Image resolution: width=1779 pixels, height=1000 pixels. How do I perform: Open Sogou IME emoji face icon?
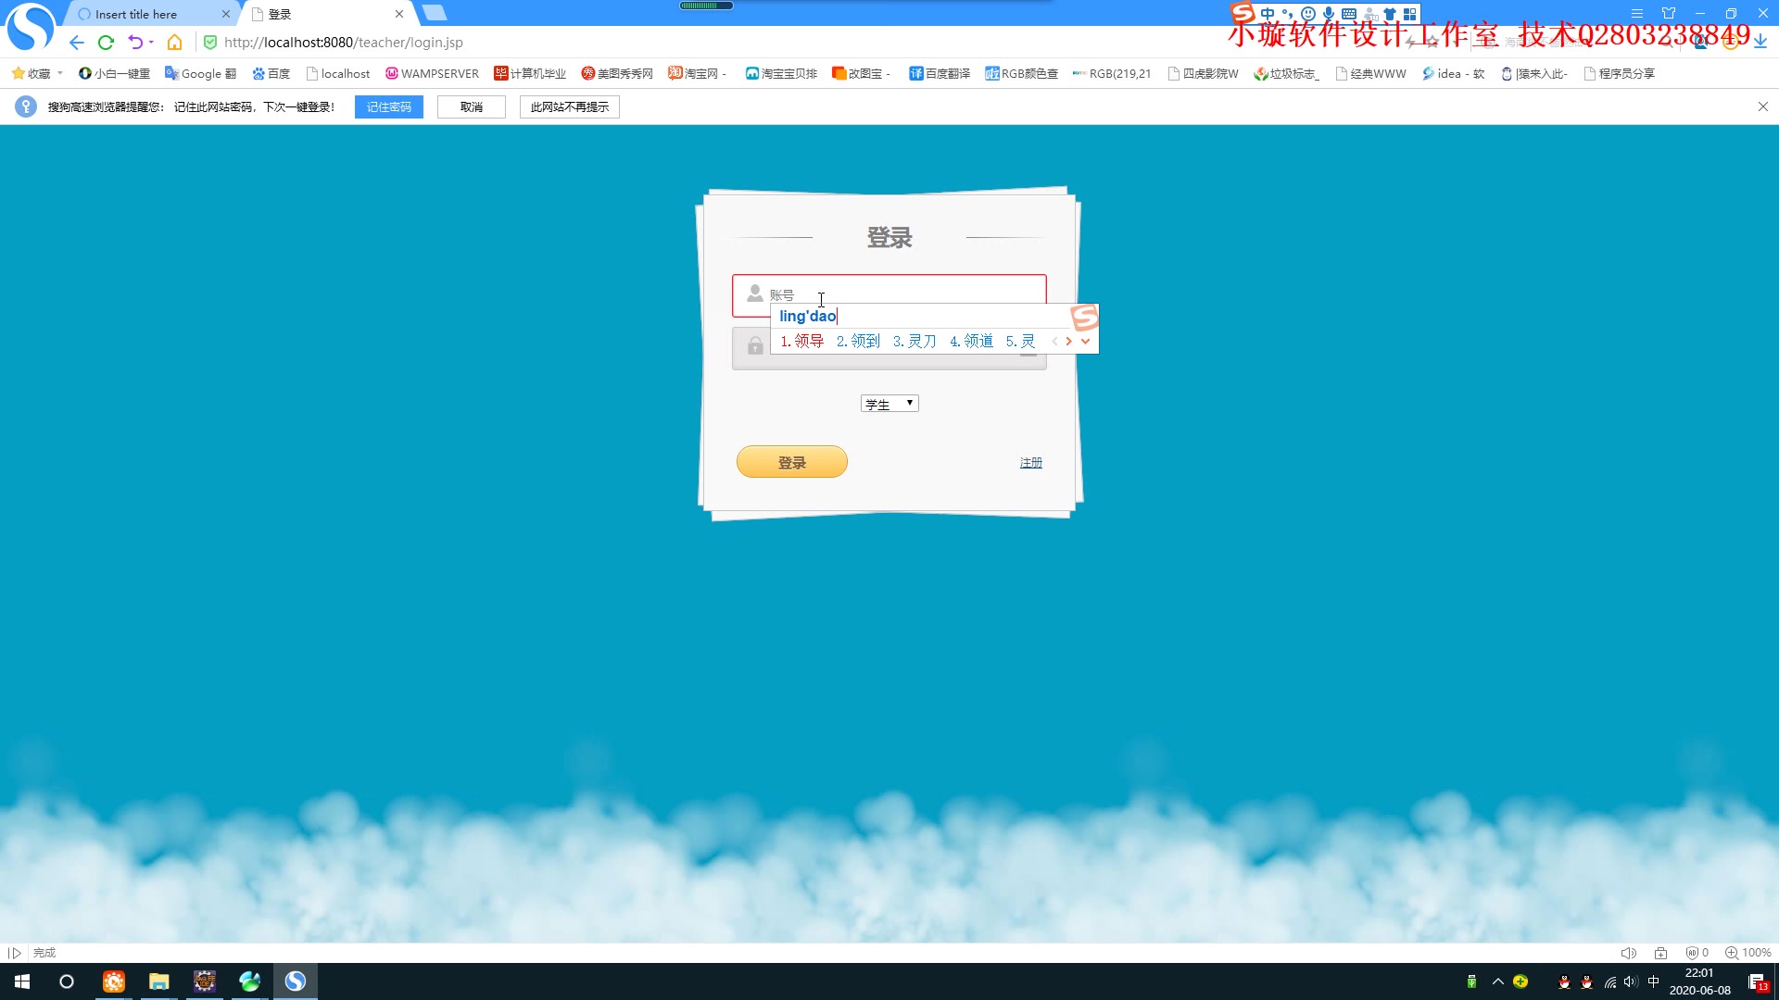click(x=1308, y=14)
